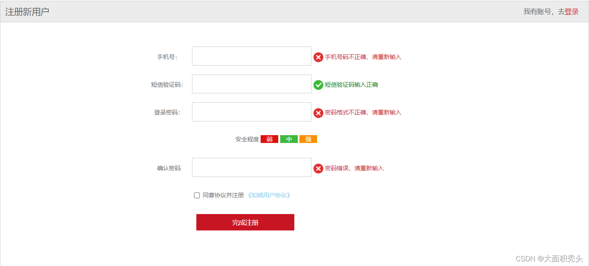Click the message 手机号码不正确，请重新输入

point(363,57)
